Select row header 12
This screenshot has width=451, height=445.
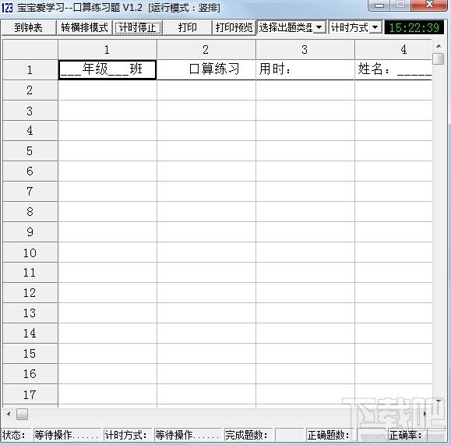click(x=30, y=293)
